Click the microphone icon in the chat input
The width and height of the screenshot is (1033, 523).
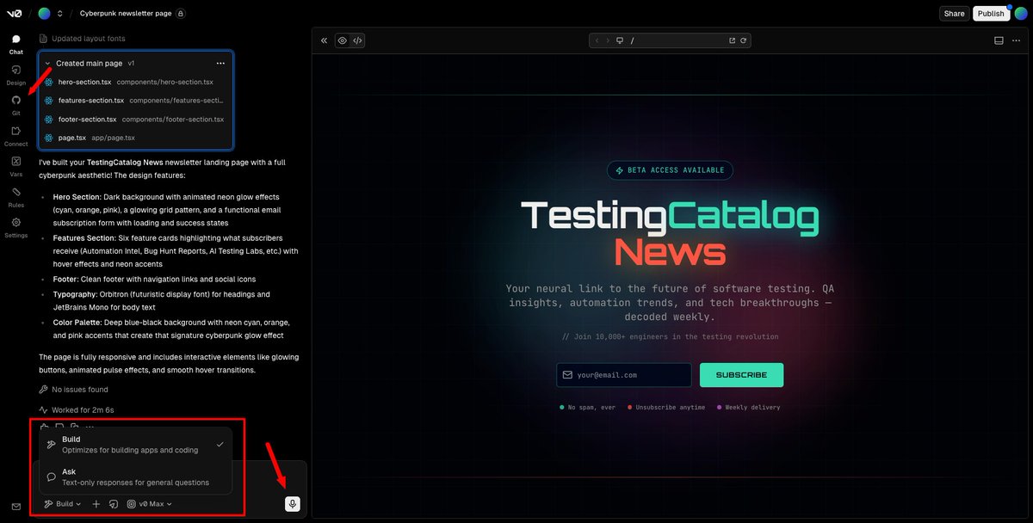[x=292, y=503]
